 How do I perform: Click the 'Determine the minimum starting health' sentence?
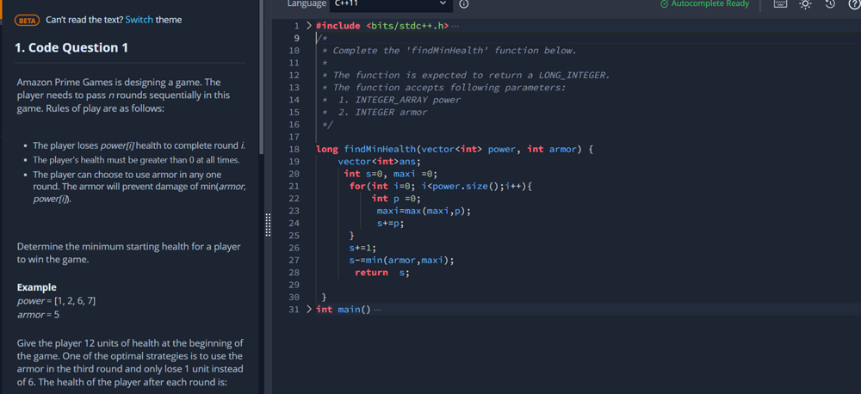128,253
